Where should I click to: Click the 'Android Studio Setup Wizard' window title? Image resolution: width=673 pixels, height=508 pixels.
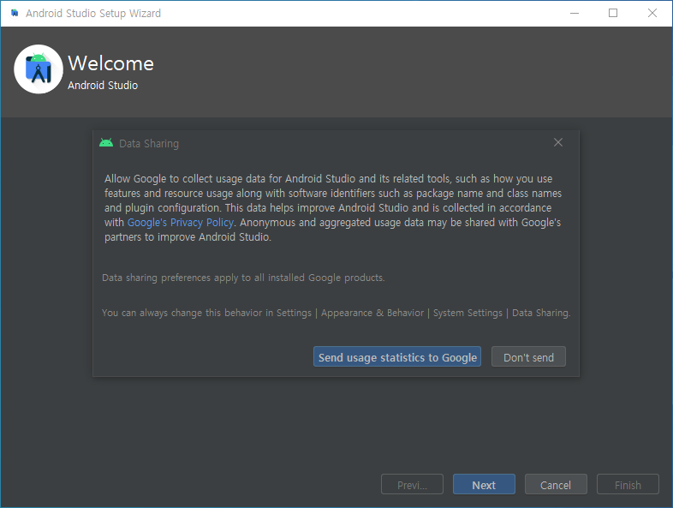point(93,14)
